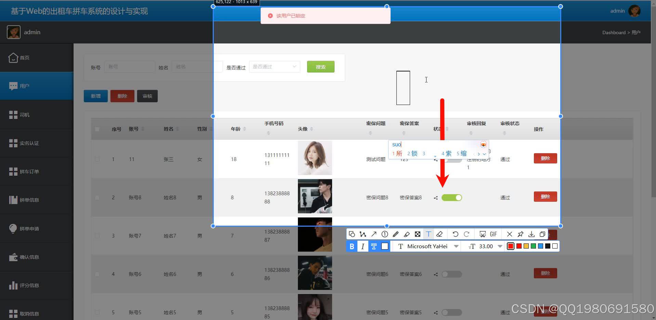Pick the green color swatch

[533, 246]
